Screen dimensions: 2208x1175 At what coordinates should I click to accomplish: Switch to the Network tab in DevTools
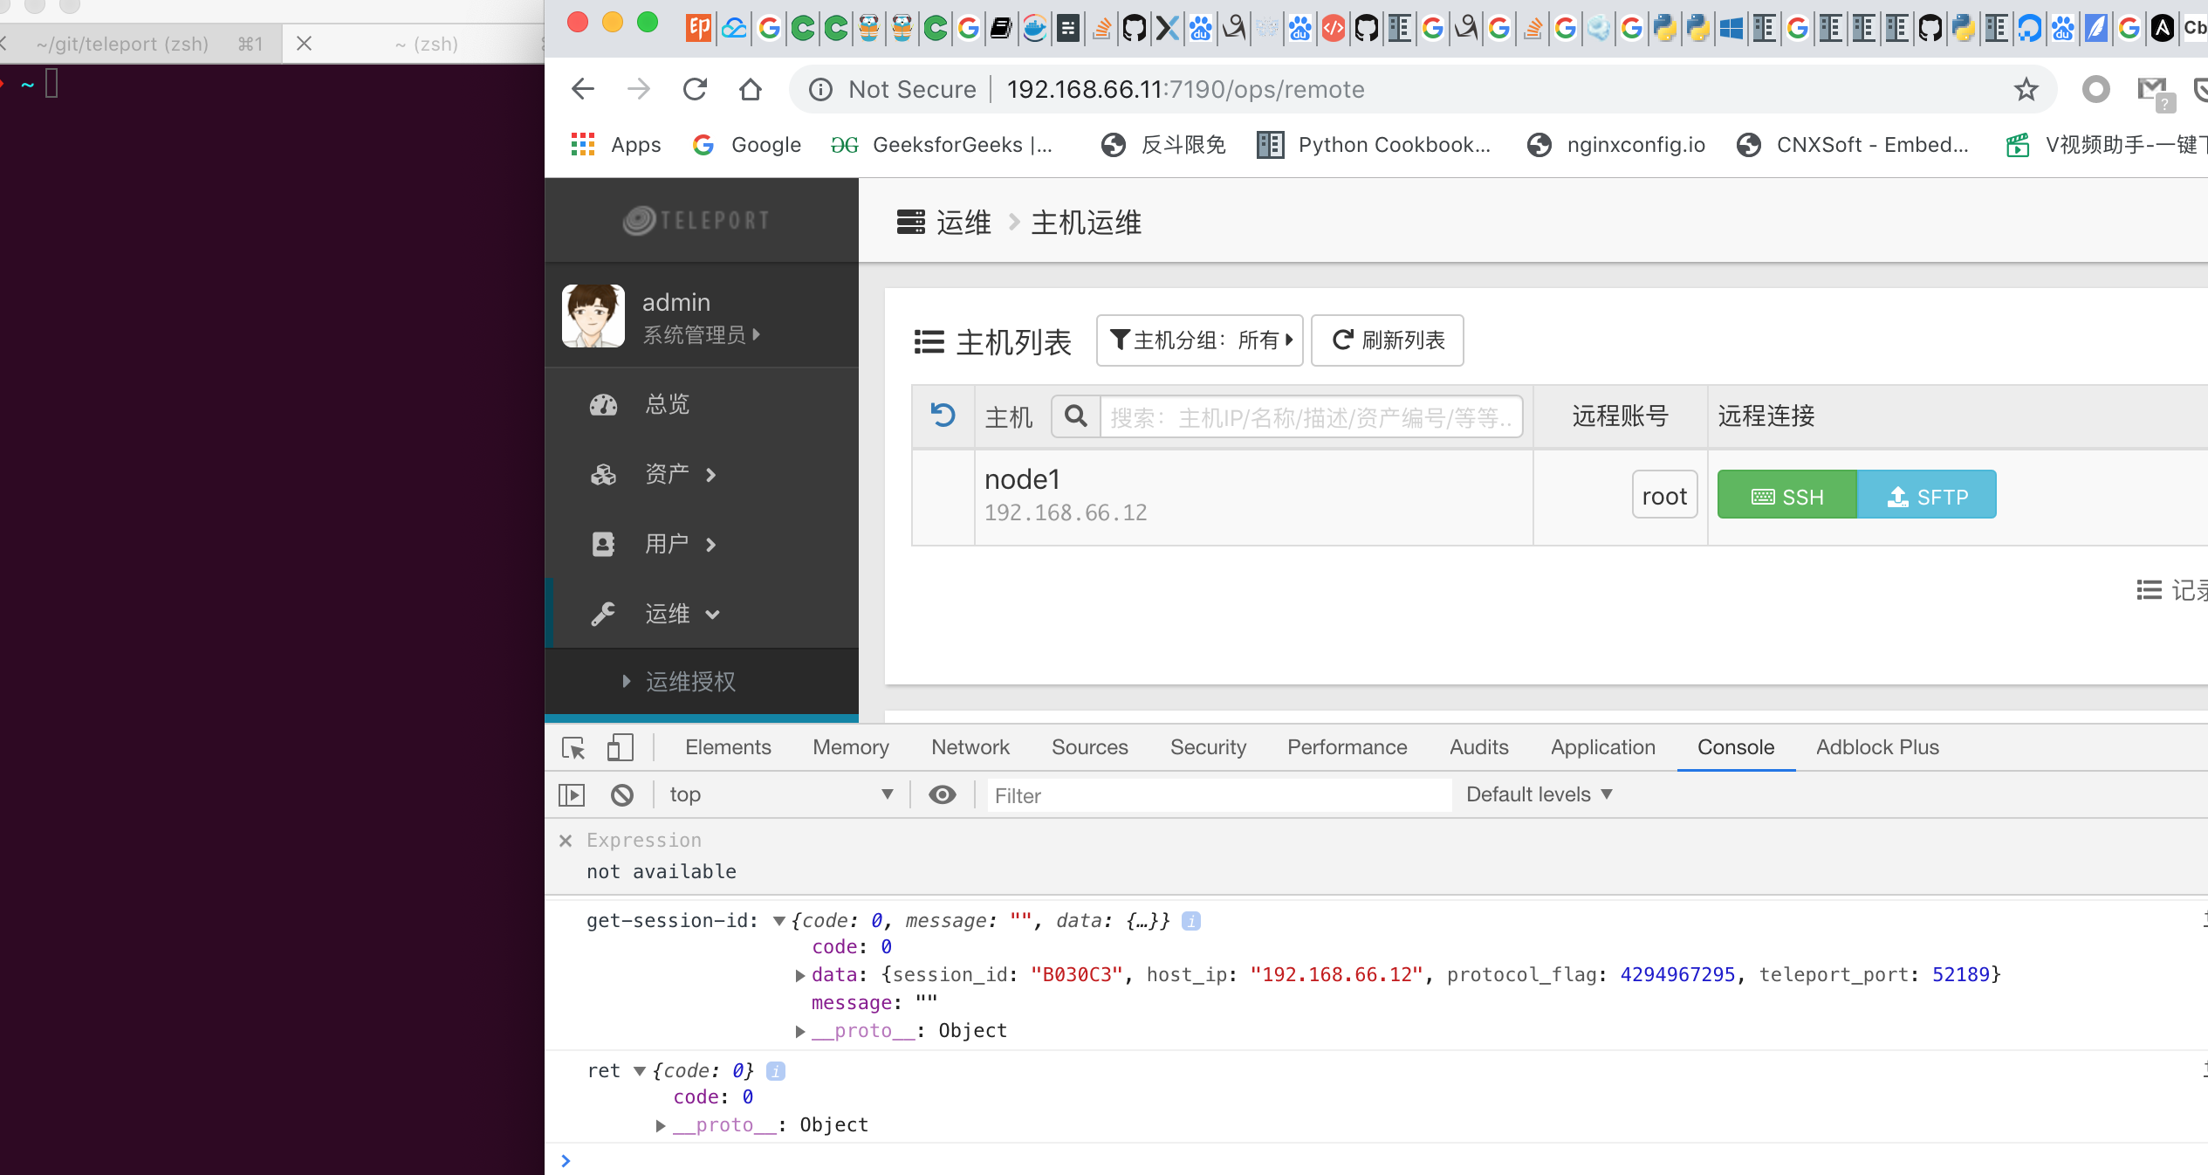(970, 747)
